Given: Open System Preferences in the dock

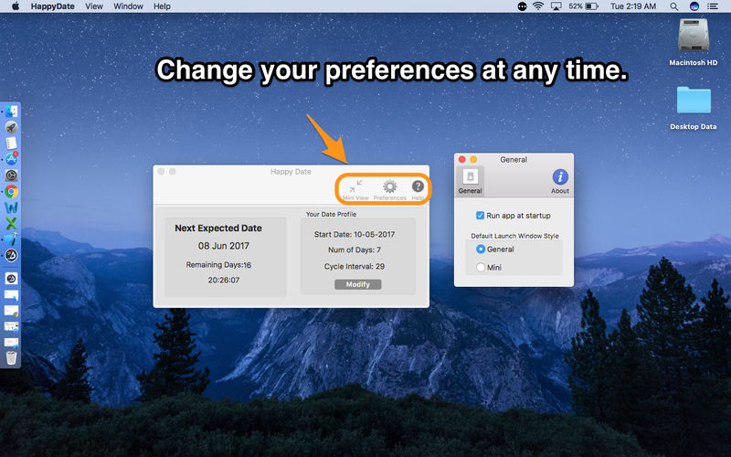Looking at the screenshot, I should click(11, 175).
